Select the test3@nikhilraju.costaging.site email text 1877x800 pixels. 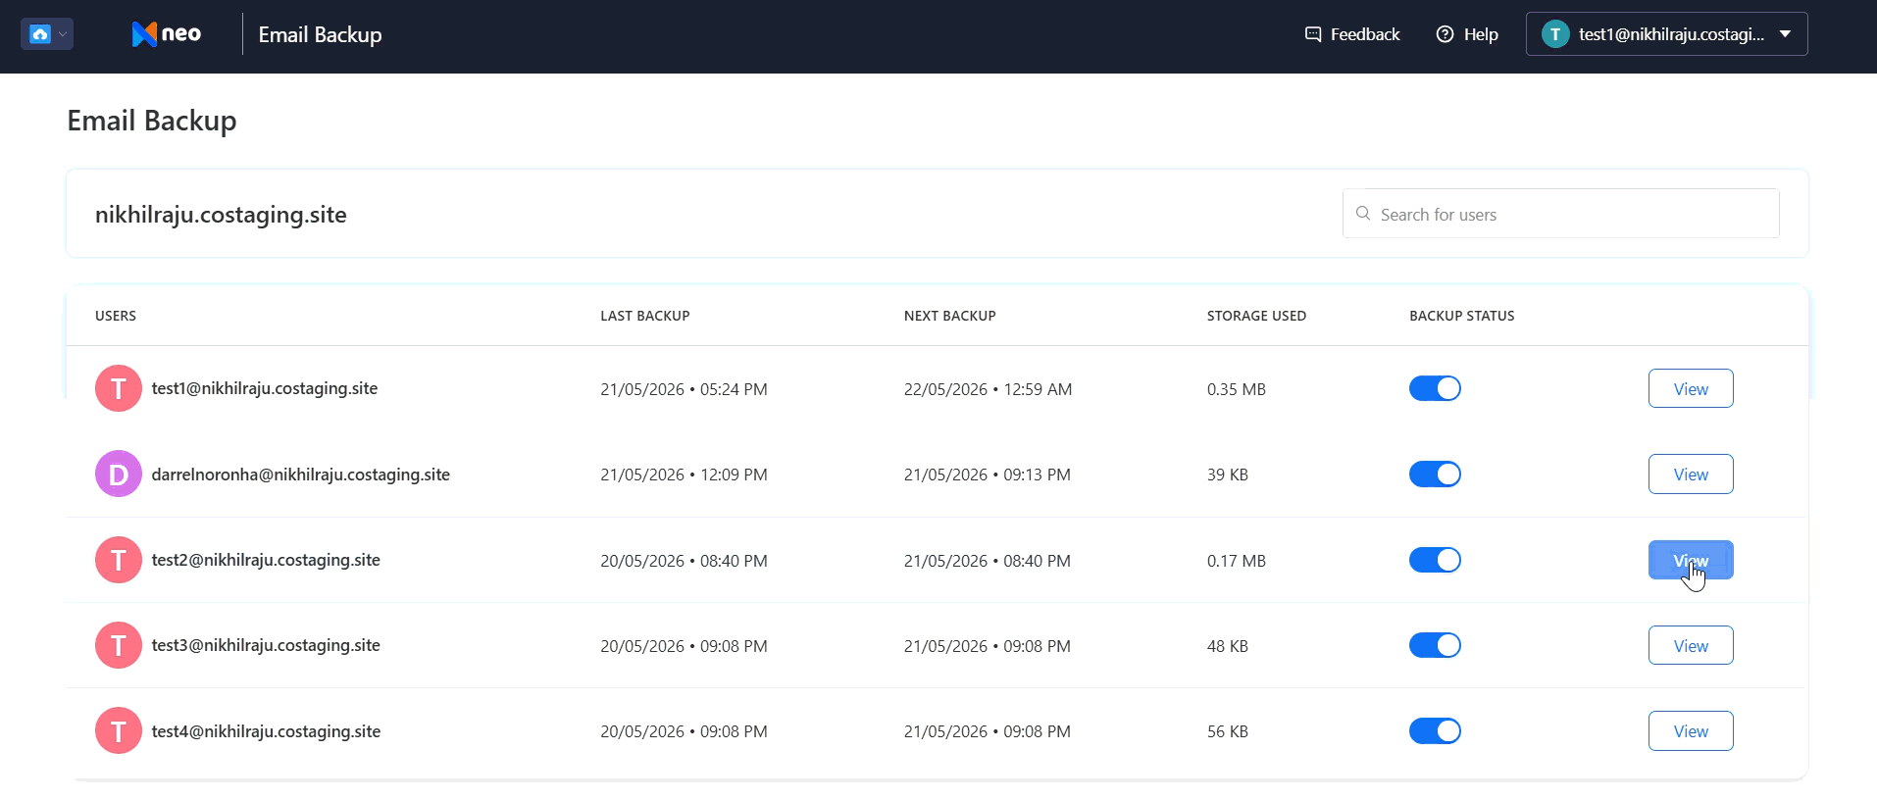266,645
